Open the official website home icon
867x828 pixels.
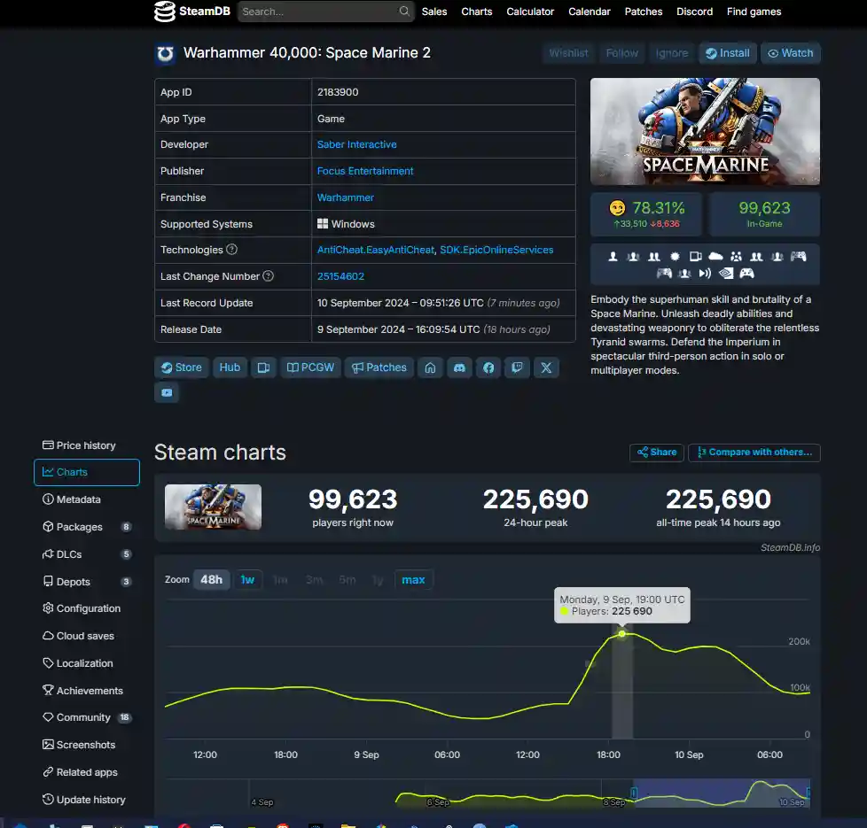pyautogui.click(x=430, y=368)
